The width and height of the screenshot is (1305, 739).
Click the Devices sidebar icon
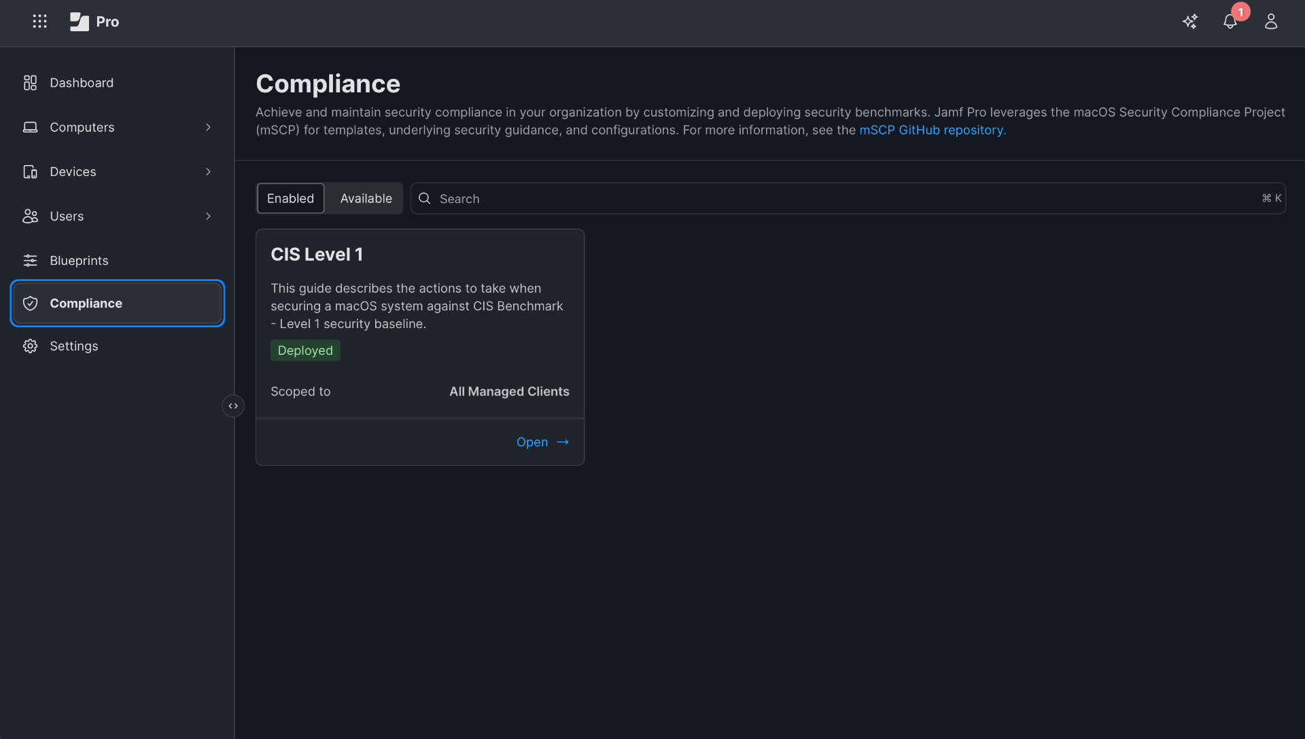point(30,172)
